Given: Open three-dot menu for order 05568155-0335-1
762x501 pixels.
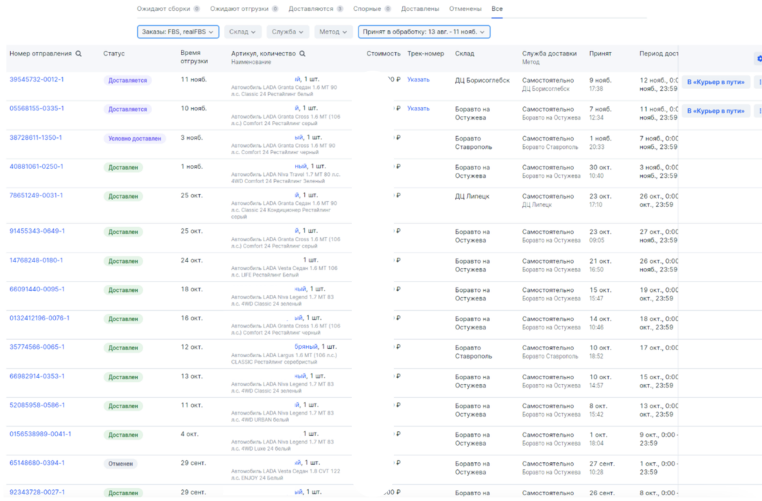Looking at the screenshot, I should click(759, 111).
